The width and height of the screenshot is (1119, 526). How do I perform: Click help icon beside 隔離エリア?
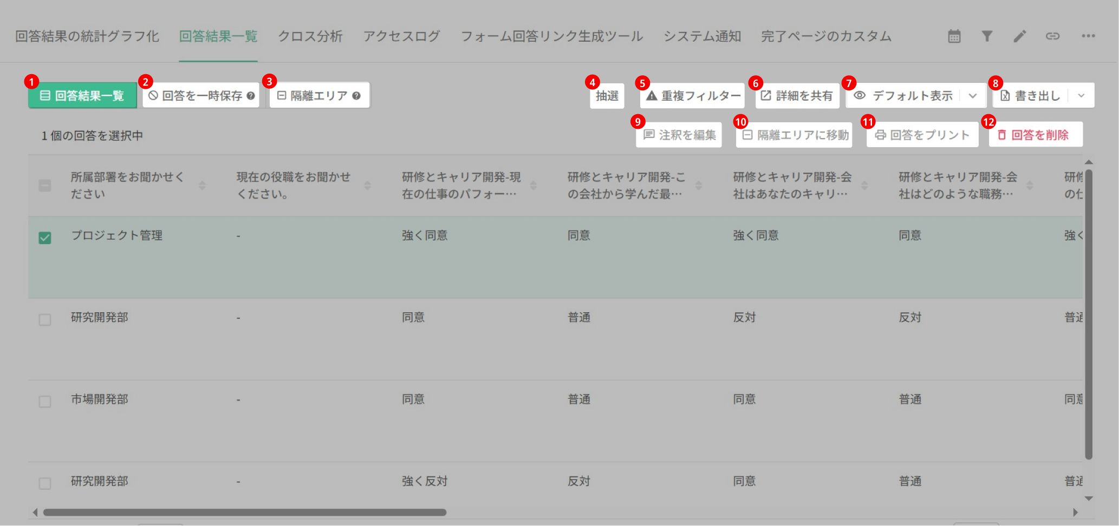click(x=356, y=96)
